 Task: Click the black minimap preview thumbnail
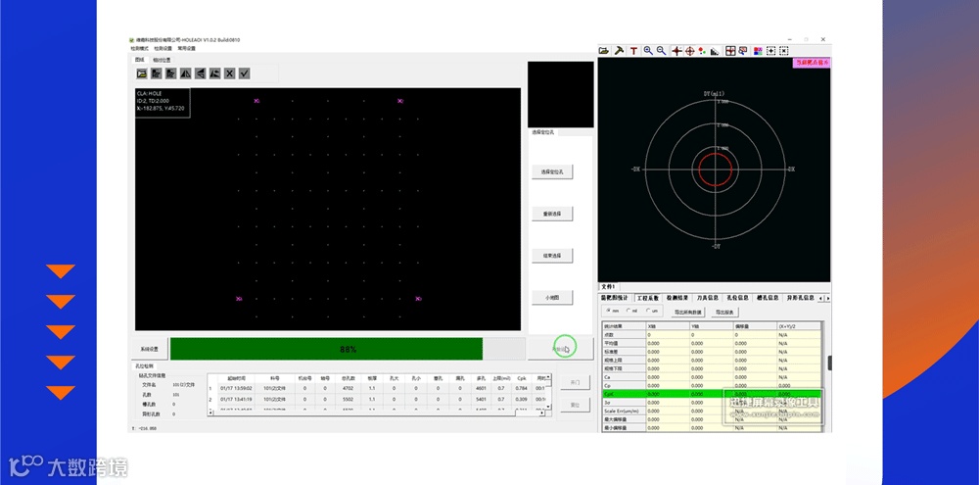[561, 94]
